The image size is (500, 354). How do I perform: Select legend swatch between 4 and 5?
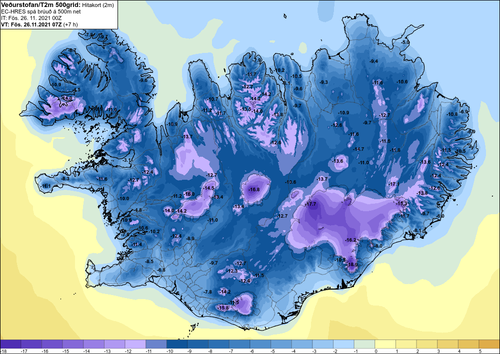click(468, 344)
